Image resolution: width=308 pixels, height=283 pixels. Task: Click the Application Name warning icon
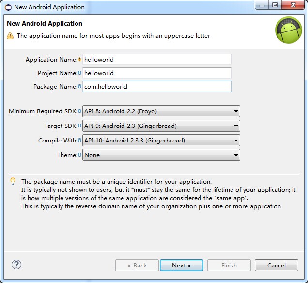pyautogui.click(x=79, y=59)
